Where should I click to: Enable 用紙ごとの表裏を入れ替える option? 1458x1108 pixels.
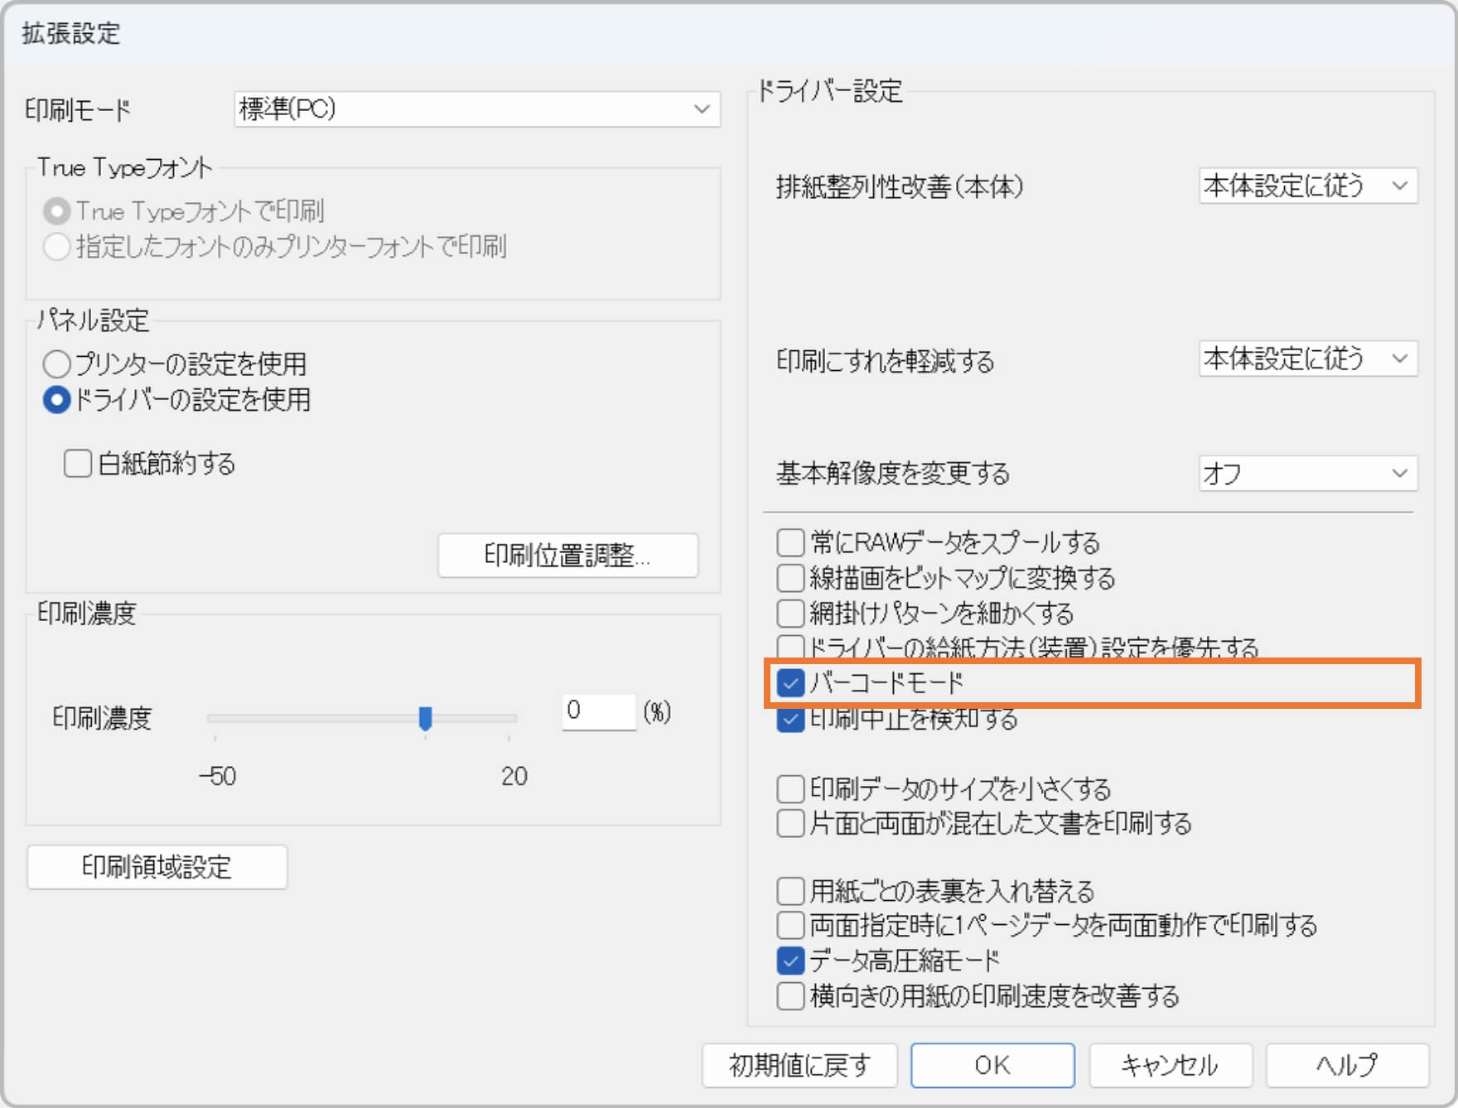tap(789, 890)
